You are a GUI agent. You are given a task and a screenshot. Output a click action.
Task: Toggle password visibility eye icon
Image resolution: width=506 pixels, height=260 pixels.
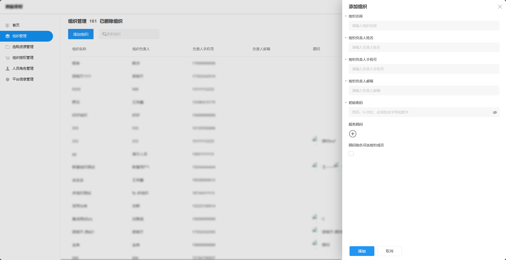pos(495,112)
